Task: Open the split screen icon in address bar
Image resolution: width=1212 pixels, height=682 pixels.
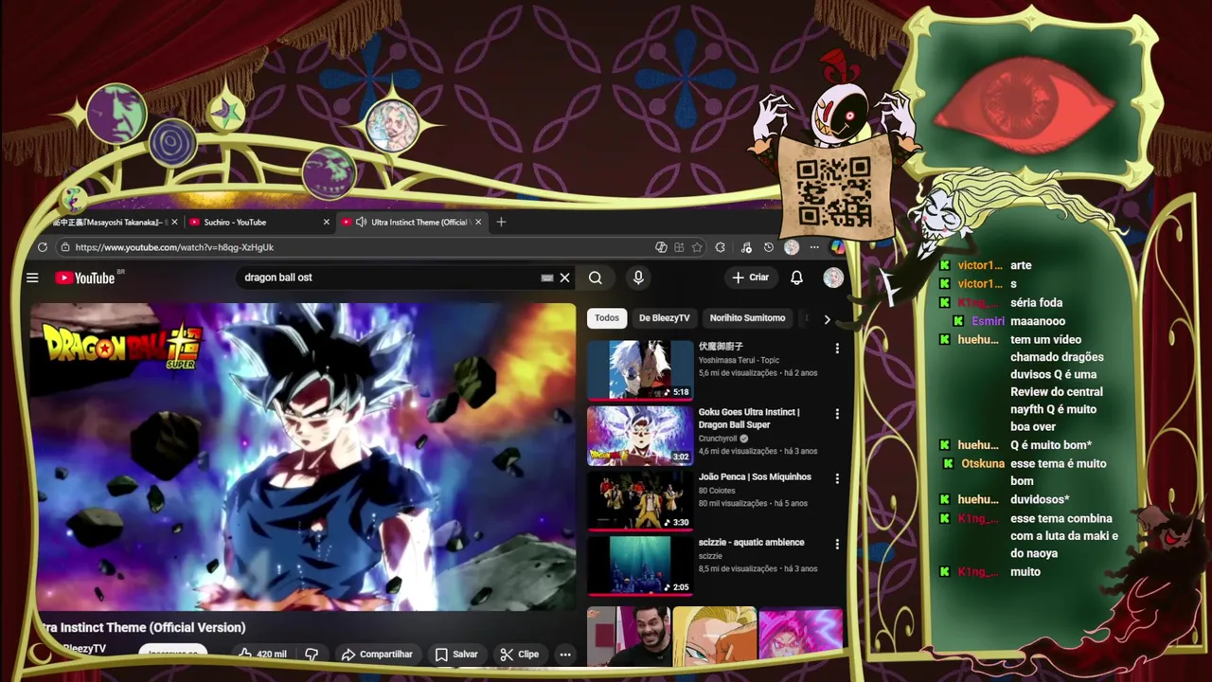Action: [x=679, y=247]
